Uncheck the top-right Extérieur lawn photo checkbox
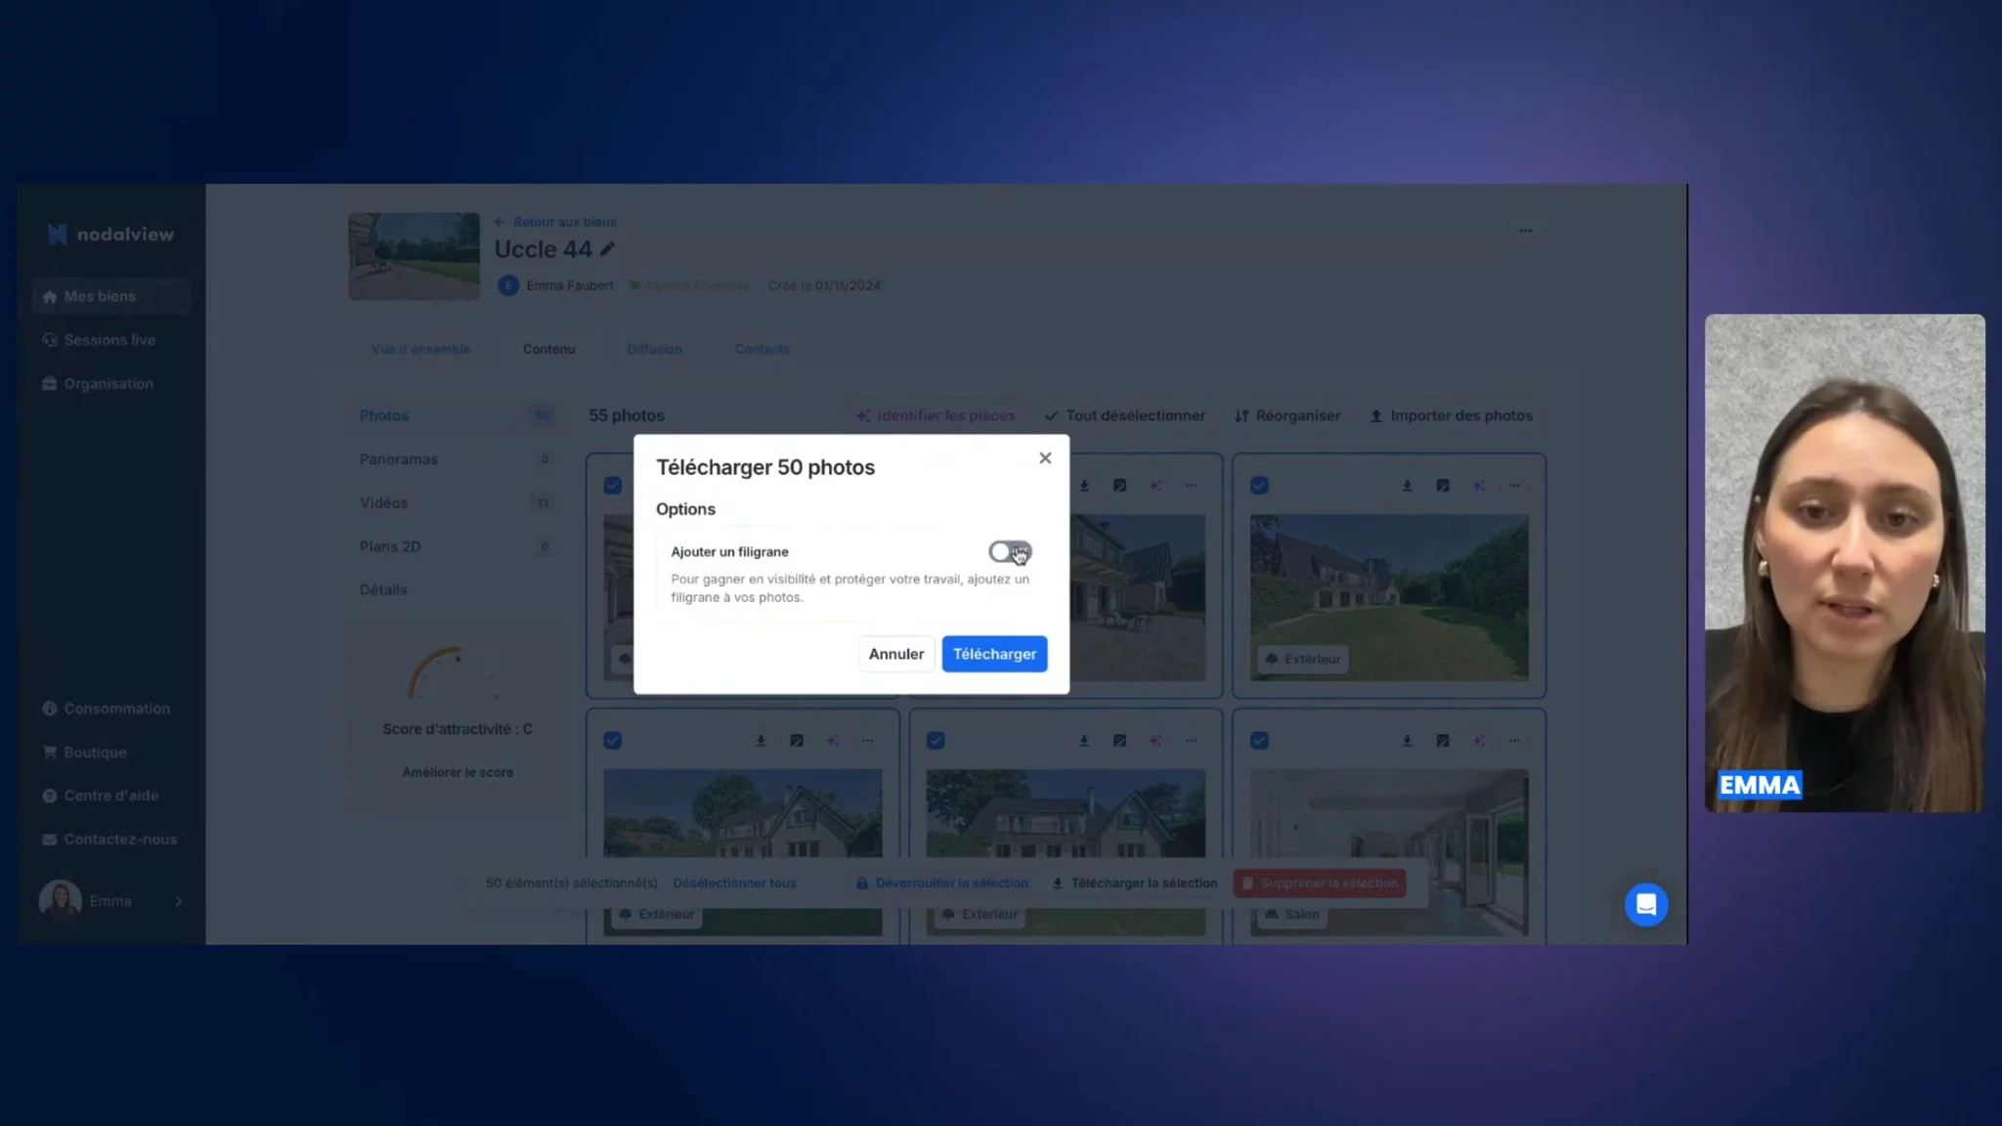This screenshot has height=1126, width=2002. tap(1259, 486)
